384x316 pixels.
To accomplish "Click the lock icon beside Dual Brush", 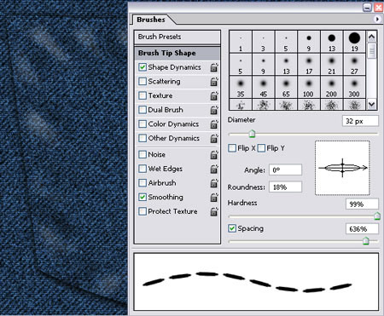I will click(x=214, y=110).
